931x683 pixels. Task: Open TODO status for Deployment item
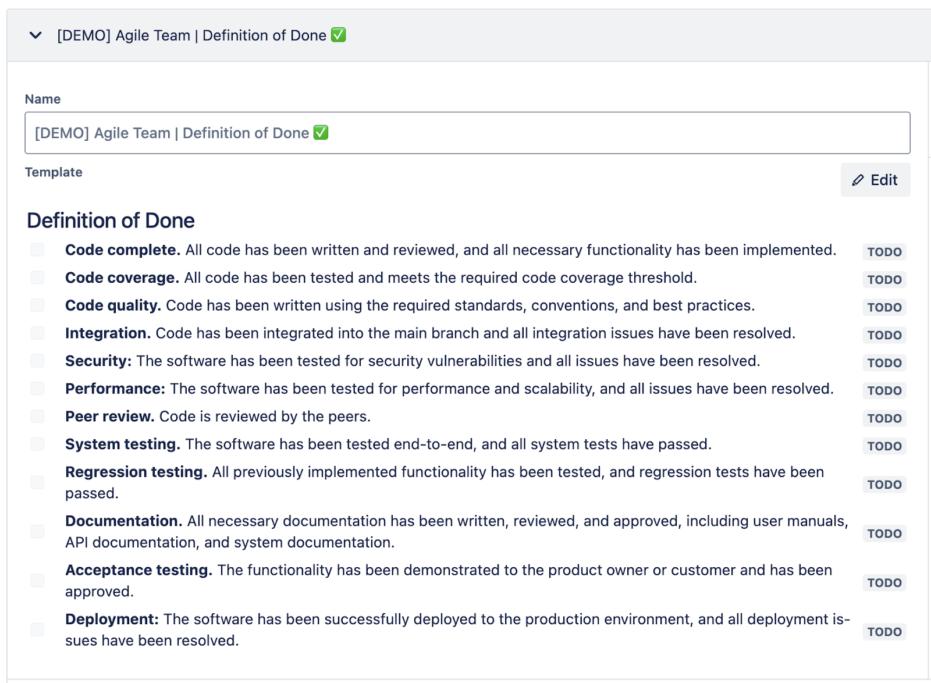[884, 632]
